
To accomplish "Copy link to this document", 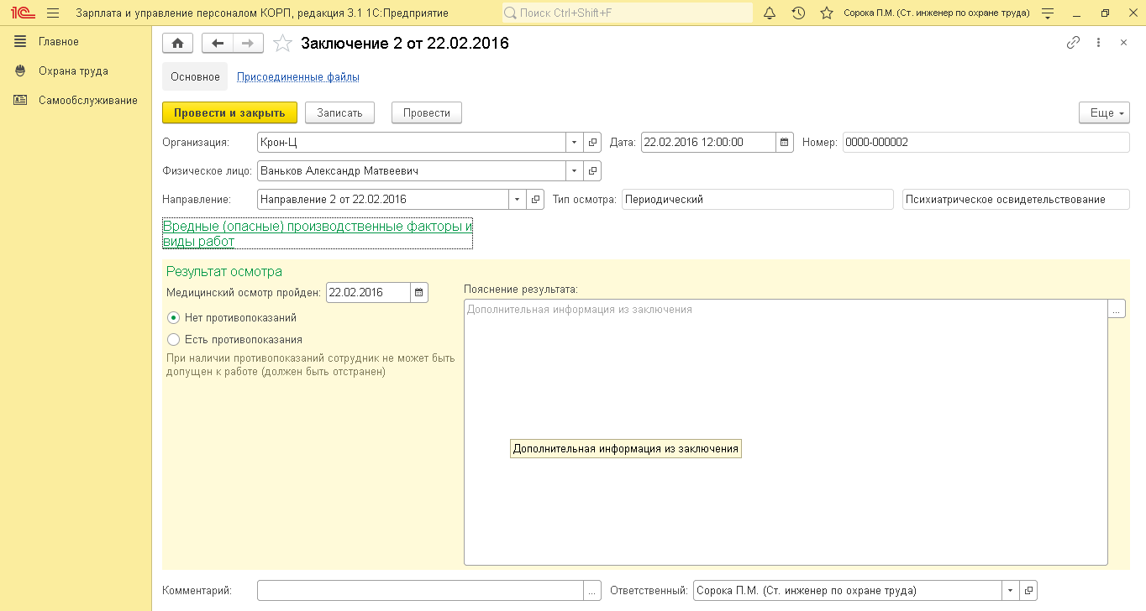I will point(1073,43).
